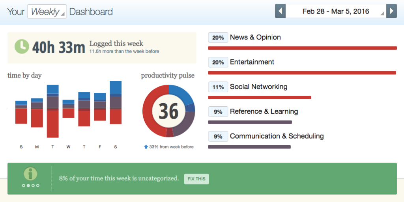Click the red News & Opinion progress bar

click(x=302, y=48)
